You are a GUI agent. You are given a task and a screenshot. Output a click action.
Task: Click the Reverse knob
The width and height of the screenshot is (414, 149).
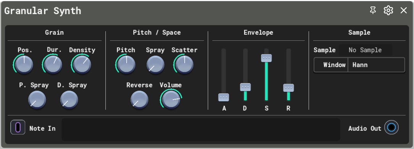pyautogui.click(x=139, y=100)
